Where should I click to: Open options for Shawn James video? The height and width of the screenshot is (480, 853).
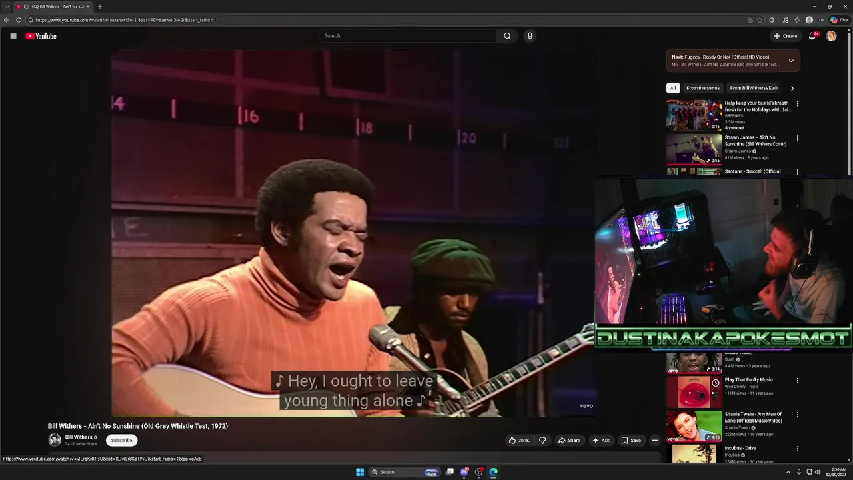pyautogui.click(x=797, y=138)
